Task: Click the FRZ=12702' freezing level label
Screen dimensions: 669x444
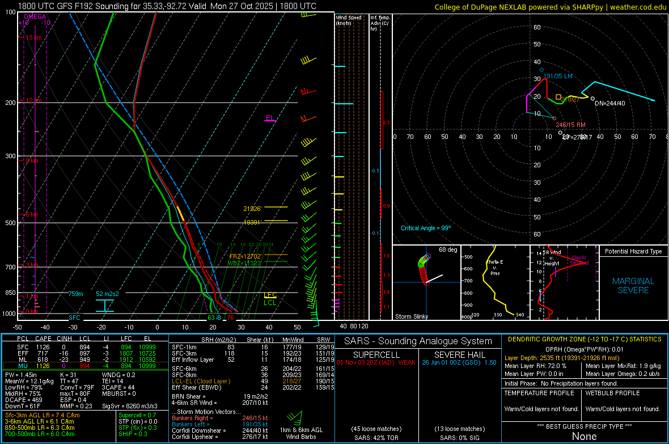Action: click(245, 256)
